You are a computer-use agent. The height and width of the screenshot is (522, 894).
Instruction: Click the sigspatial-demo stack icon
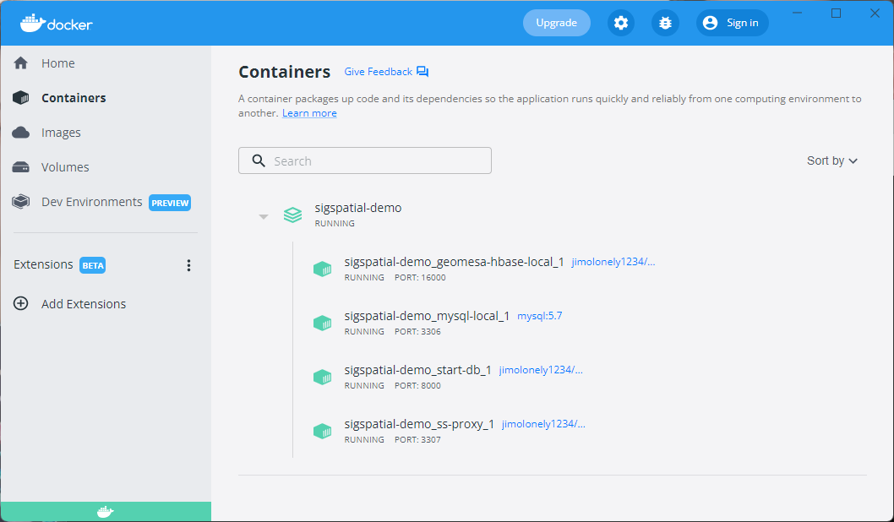pos(293,215)
